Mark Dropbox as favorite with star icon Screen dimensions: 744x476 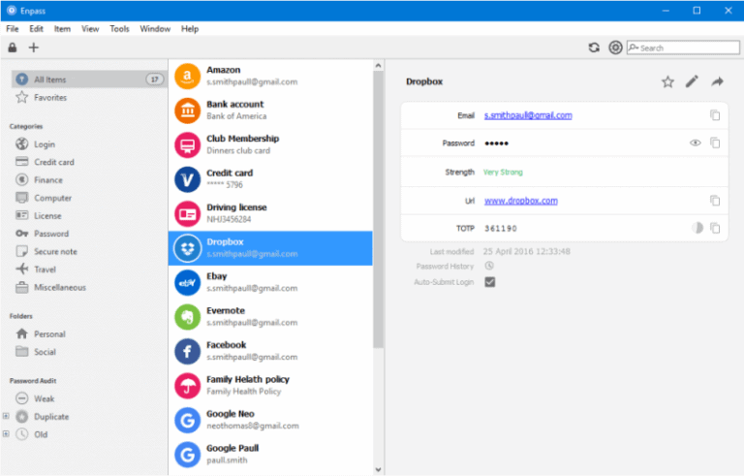[667, 81]
